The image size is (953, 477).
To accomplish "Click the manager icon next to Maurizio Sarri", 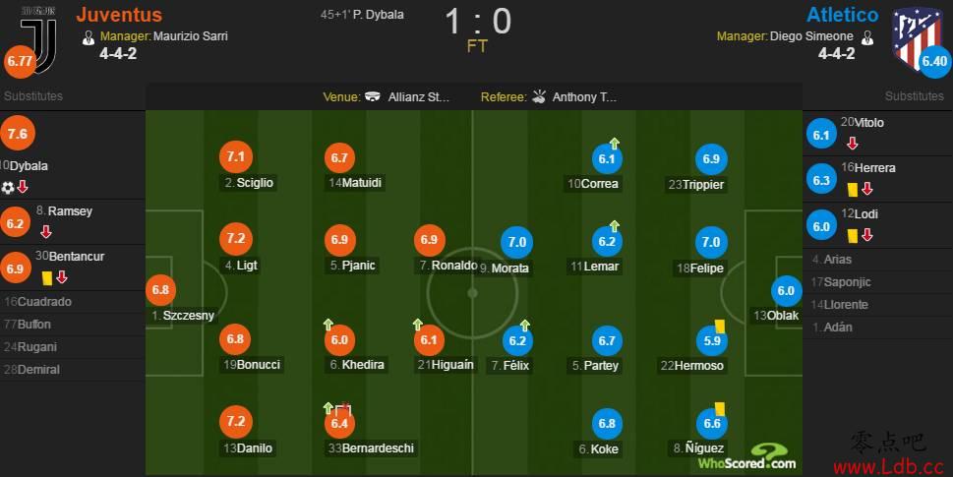I will tap(89, 37).
